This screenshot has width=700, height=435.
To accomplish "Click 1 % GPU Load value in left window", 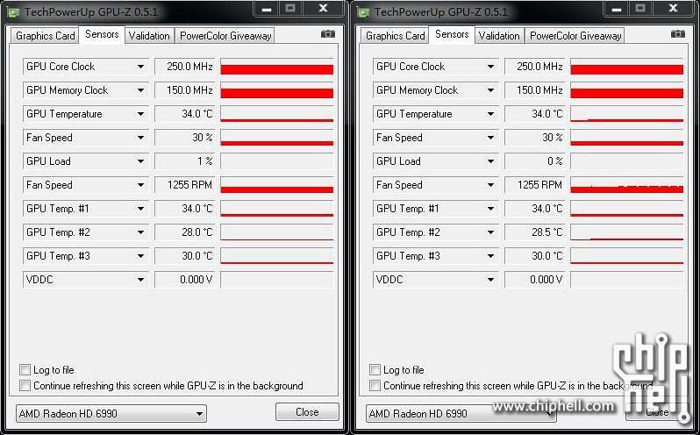I will point(184,161).
